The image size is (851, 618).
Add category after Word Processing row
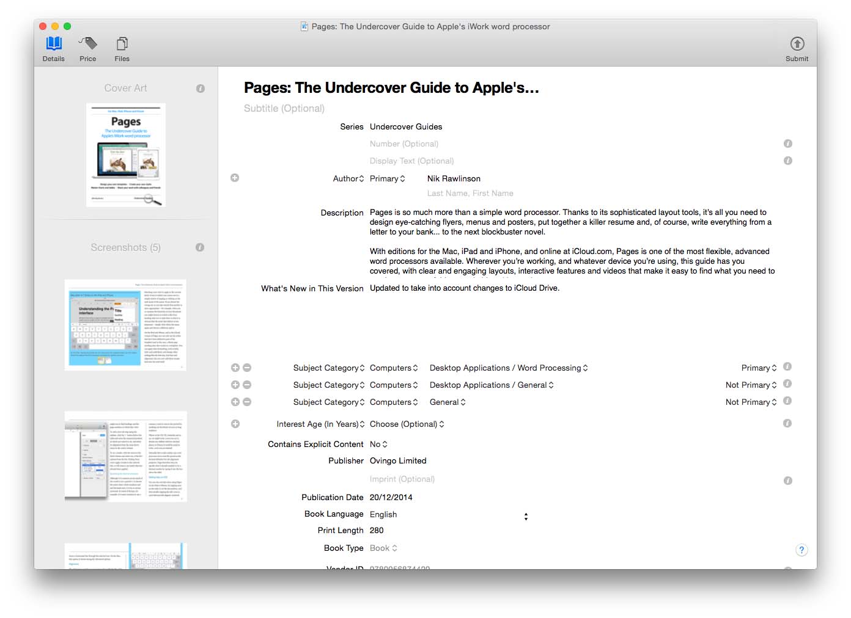click(235, 368)
